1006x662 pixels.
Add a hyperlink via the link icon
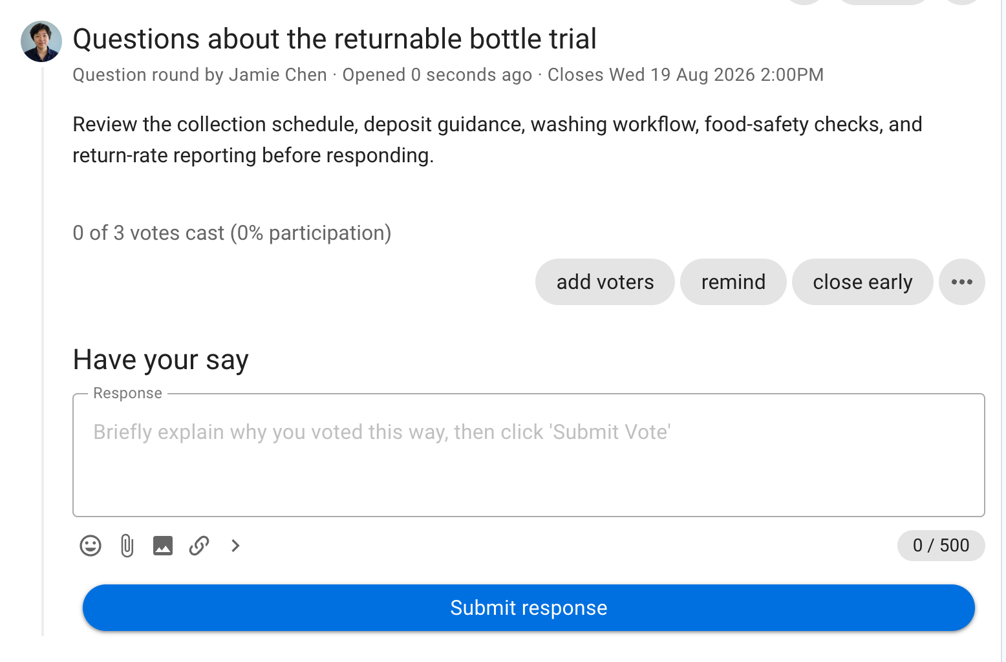(199, 546)
